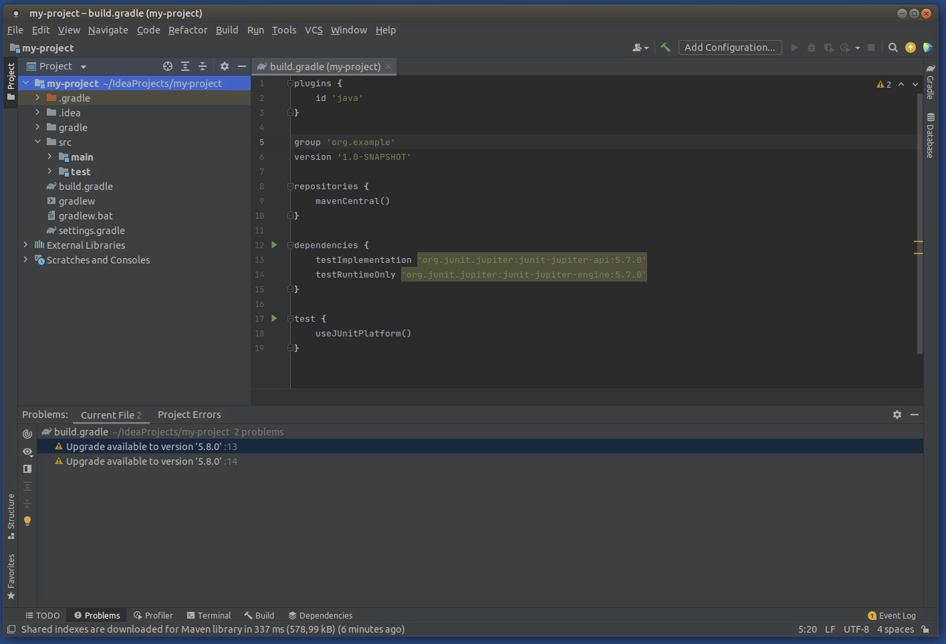Open the Search Everywhere magnifier
946x644 pixels.
pos(893,47)
